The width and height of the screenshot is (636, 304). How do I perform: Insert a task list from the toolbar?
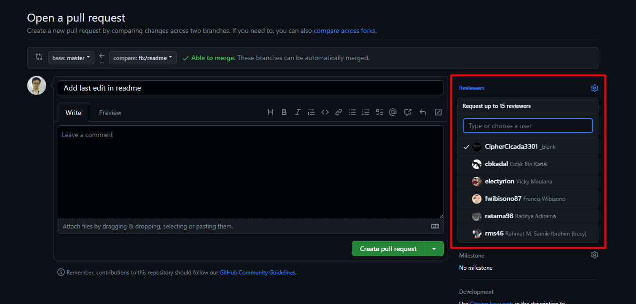pos(380,112)
